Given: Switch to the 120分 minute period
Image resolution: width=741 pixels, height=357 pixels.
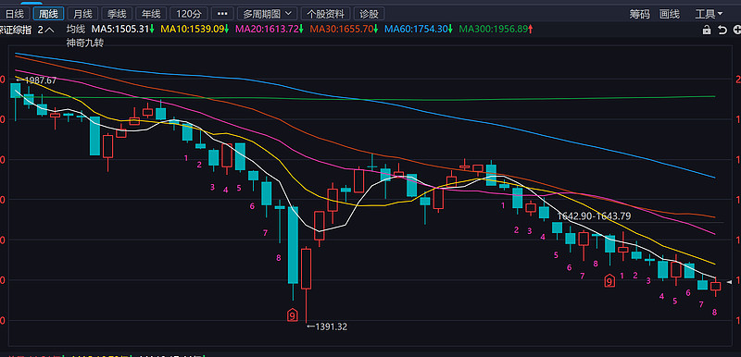Looking at the screenshot, I should (188, 14).
